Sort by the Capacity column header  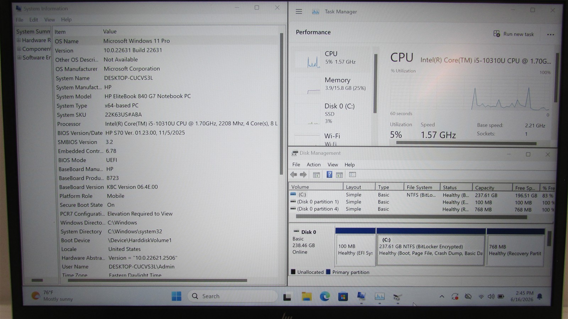pos(492,188)
